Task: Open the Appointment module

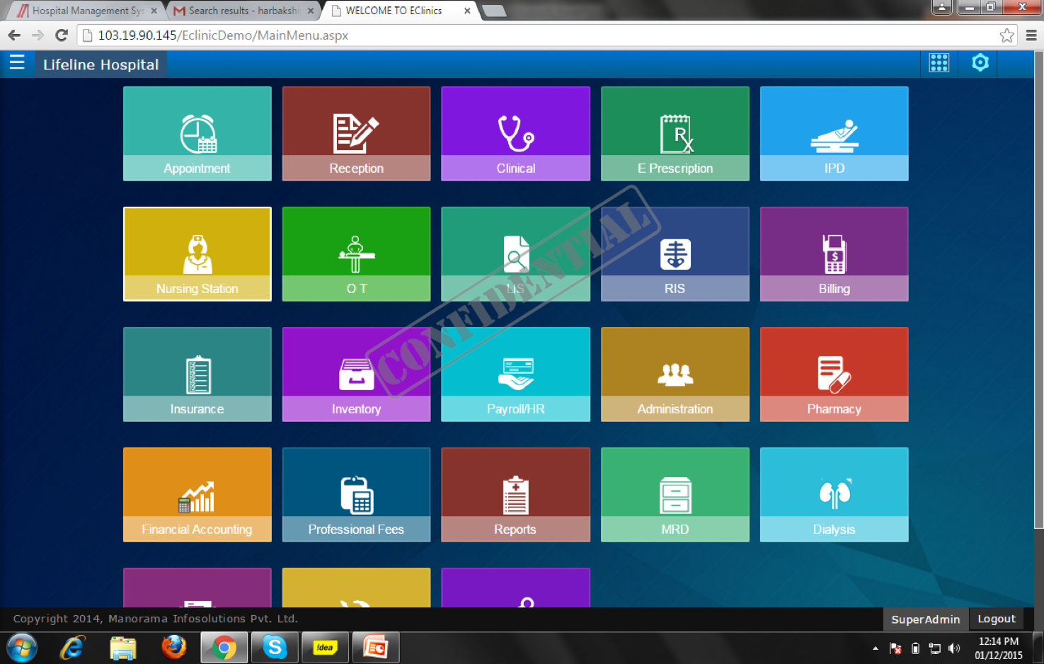Action: click(197, 133)
